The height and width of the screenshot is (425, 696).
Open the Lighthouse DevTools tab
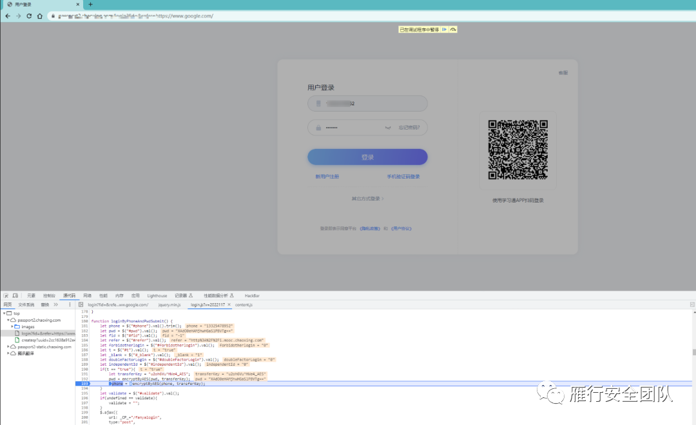[157, 295]
